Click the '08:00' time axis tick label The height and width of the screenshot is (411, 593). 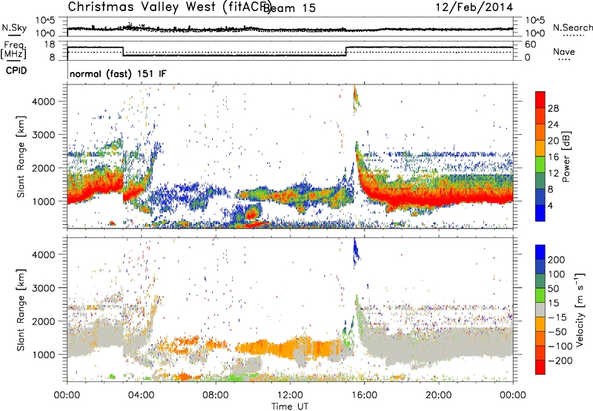[x=216, y=395]
